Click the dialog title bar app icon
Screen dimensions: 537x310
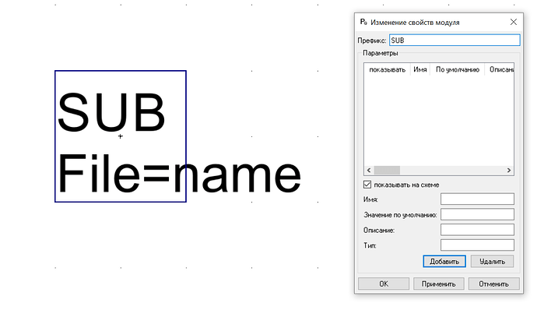coord(363,22)
